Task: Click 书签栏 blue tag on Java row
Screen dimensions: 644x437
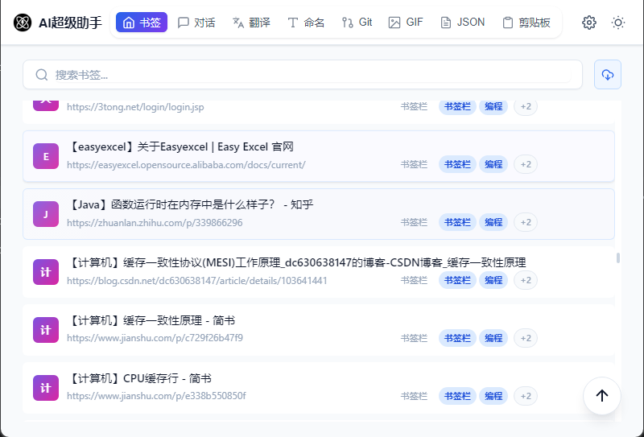Action: 457,222
